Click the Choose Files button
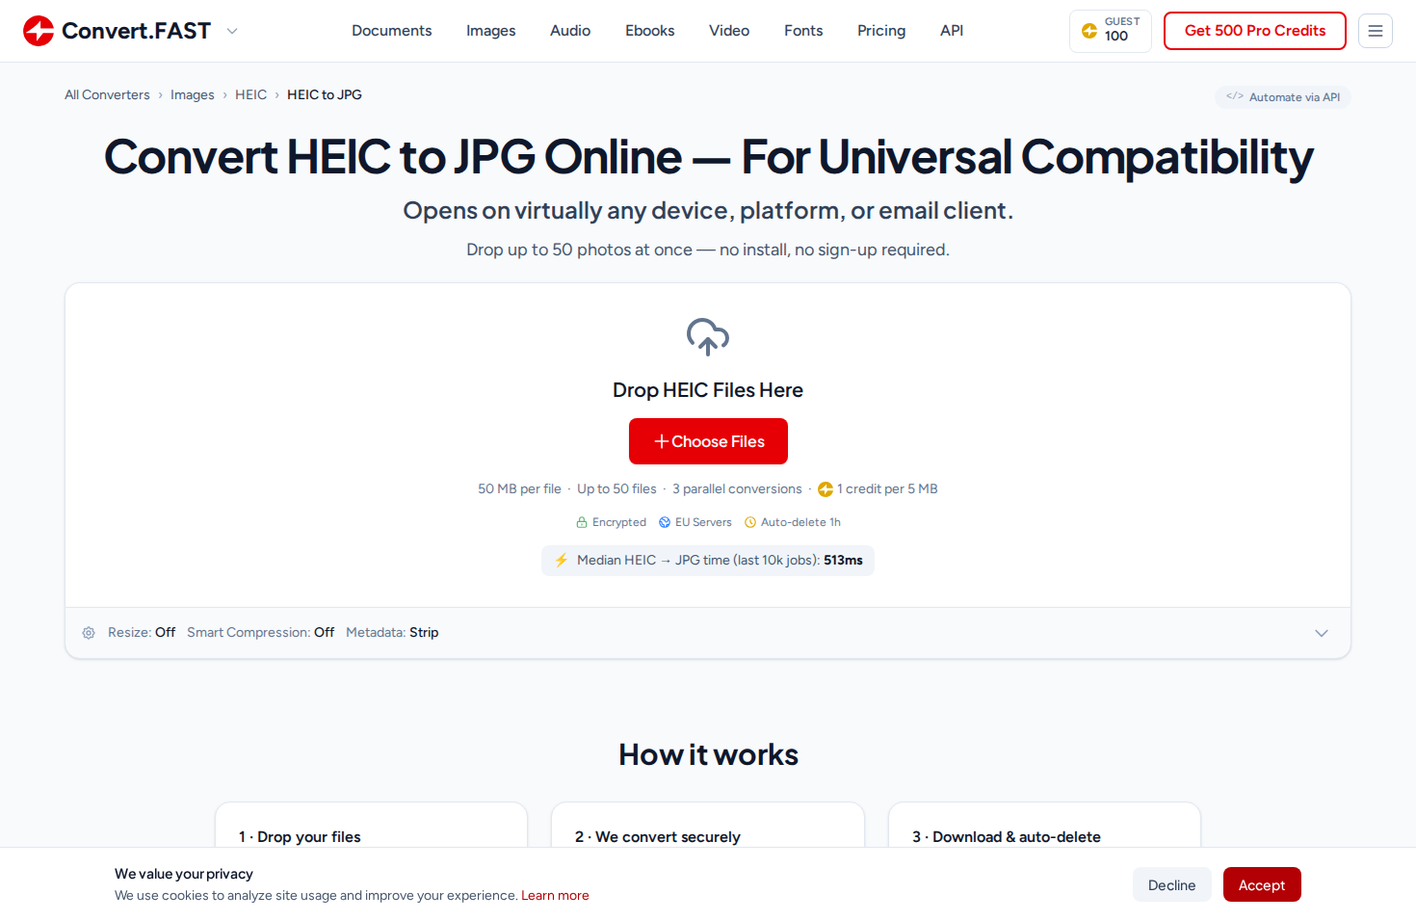1416x921 pixels. pyautogui.click(x=708, y=441)
